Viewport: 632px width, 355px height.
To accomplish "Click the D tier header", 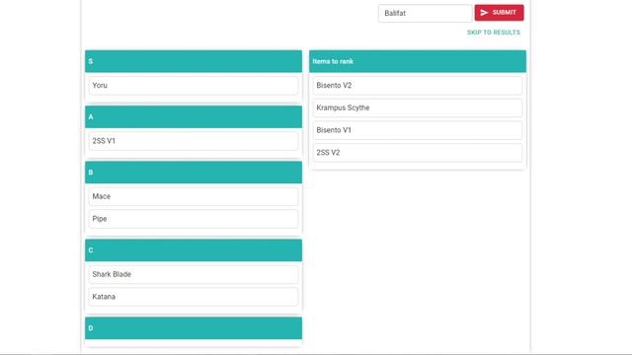I will coord(194,328).
